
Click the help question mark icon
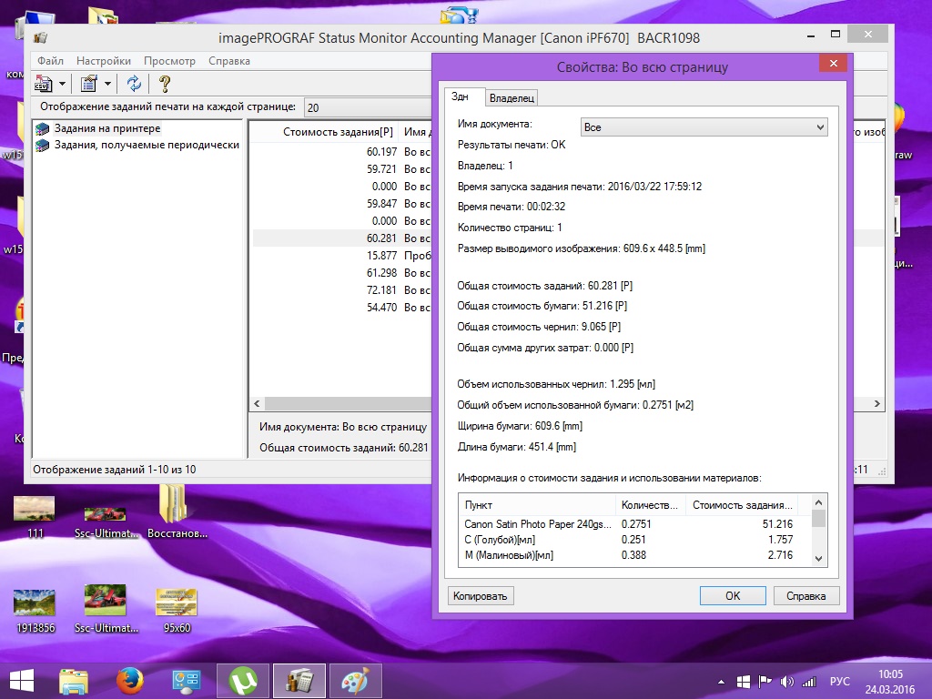coord(165,84)
